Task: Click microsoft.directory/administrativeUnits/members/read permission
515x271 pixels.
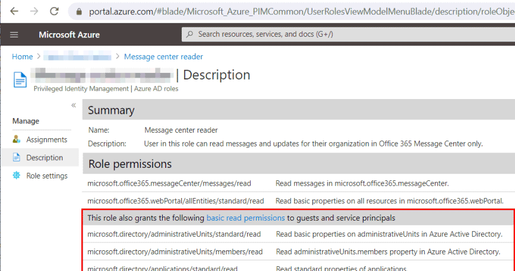Action: [175, 251]
